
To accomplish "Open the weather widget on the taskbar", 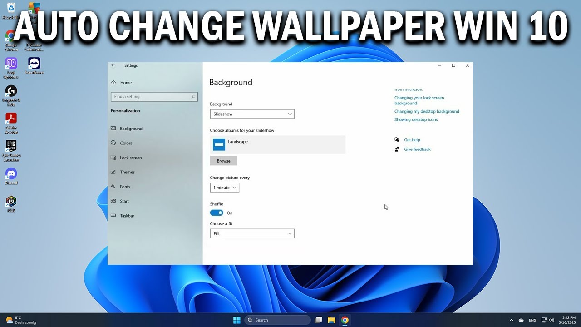I will 21,320.
